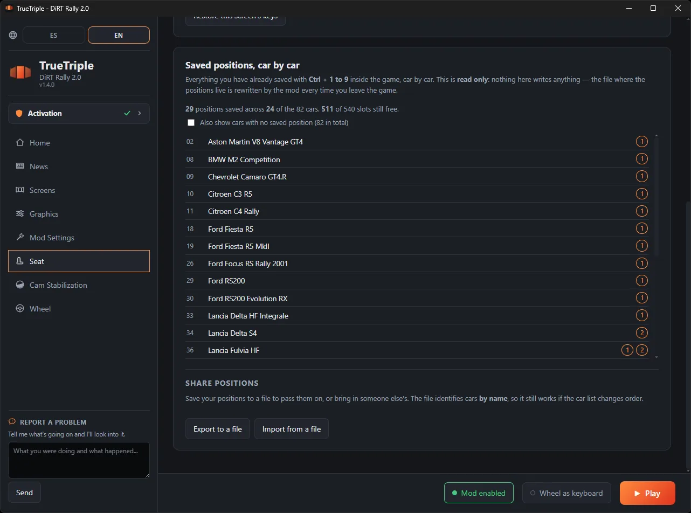691x513 pixels.
Task: Click slot 1 badge for Ford Fiesta R5
Action: [x=642, y=228]
